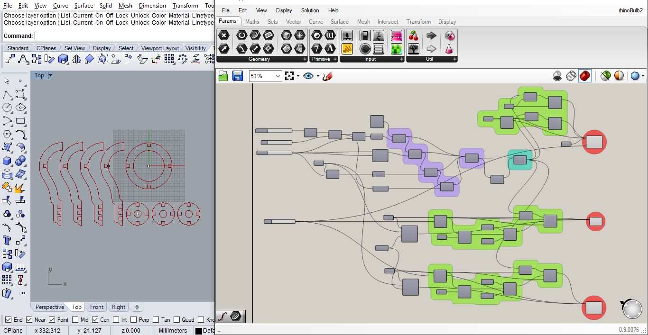Expand the Primitive panel with its plus button
The height and width of the screenshot is (335, 648).
335,59
